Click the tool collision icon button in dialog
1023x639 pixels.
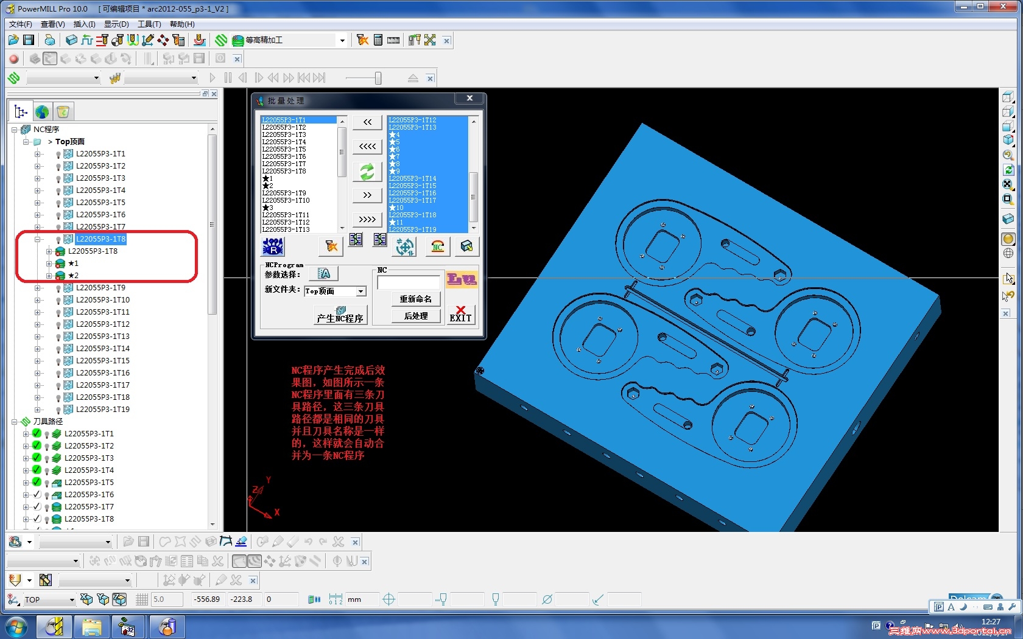pyautogui.click(x=331, y=246)
